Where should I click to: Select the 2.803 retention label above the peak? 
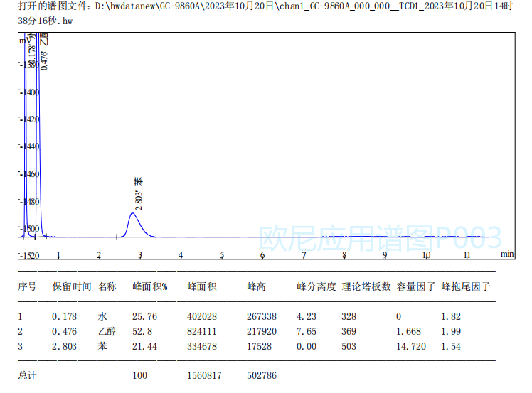pyautogui.click(x=139, y=198)
